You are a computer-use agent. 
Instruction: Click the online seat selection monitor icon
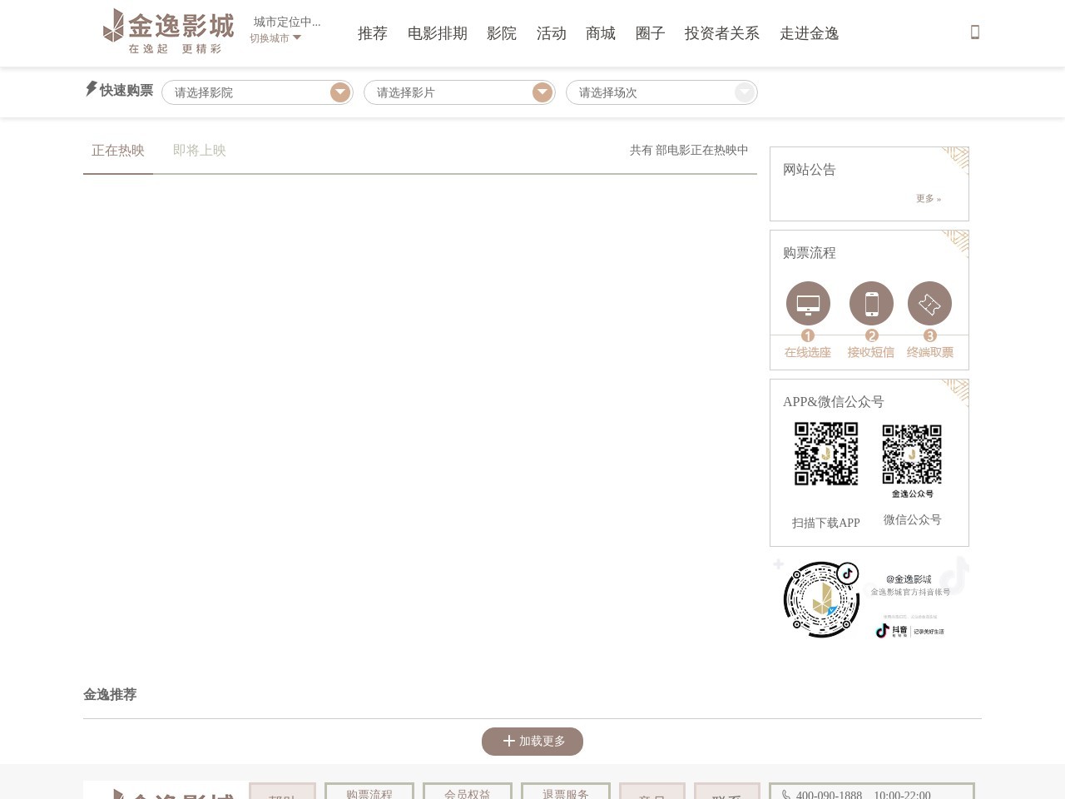tap(807, 303)
